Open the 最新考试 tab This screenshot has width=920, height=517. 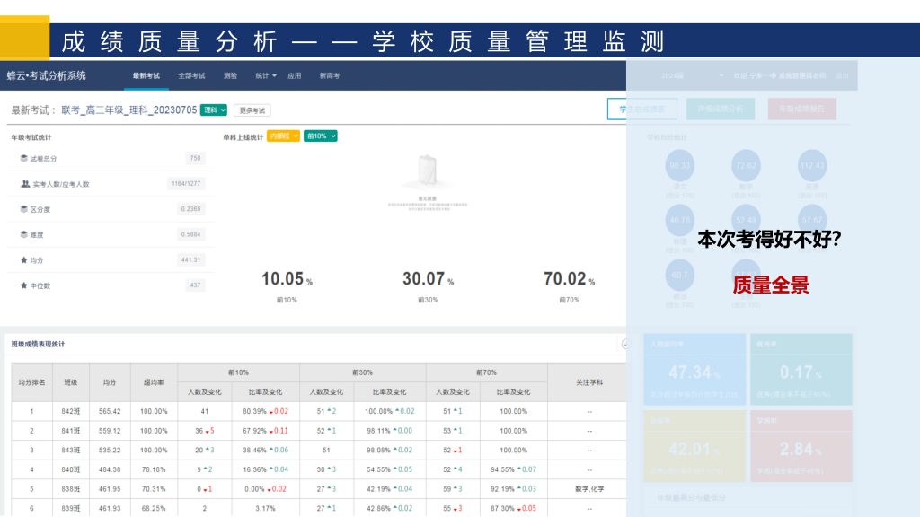[x=146, y=76]
